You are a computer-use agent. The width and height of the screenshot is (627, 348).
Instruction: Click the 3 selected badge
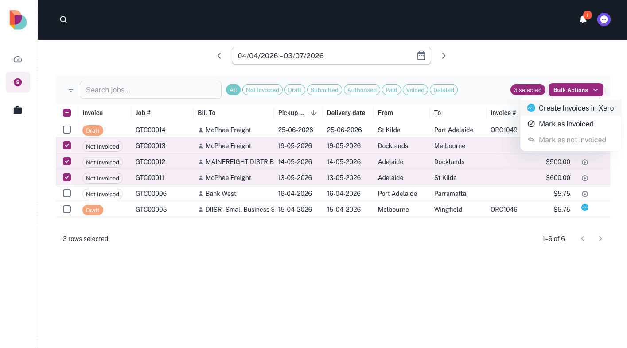(x=528, y=90)
